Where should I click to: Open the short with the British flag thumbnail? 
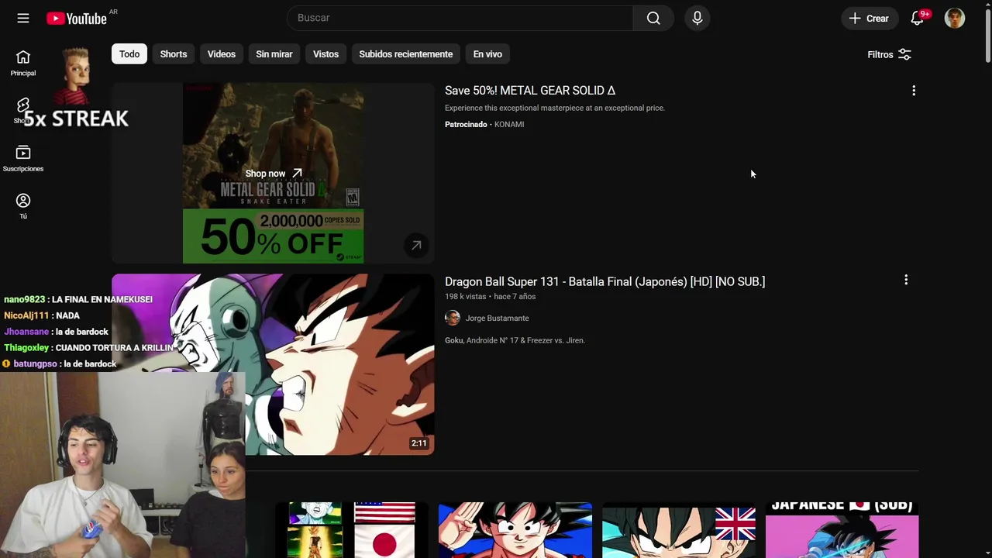(679, 530)
